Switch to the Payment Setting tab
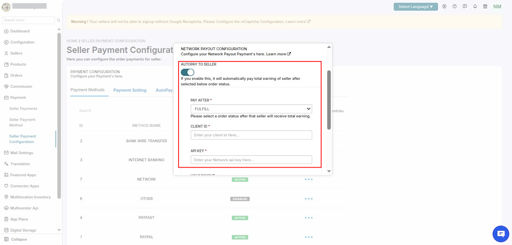 [130, 90]
